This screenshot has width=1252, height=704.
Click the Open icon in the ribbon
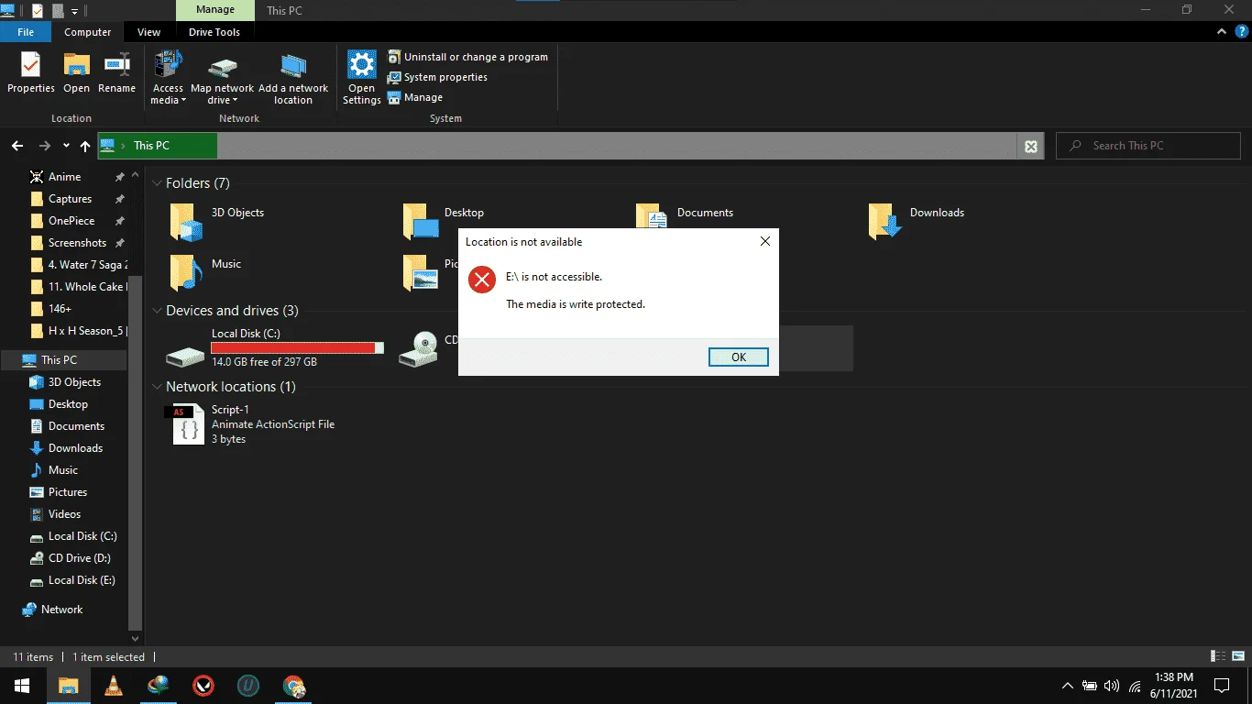point(76,73)
